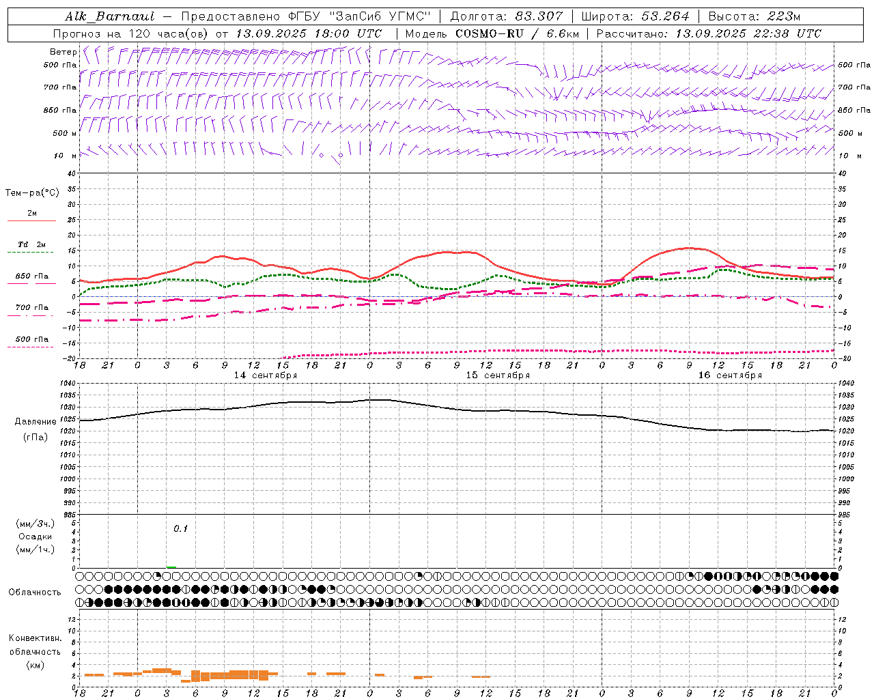Image resolution: width=874 pixels, height=699 pixels.
Task: Click the Долгота: 83.307 value
Action: pos(507,16)
